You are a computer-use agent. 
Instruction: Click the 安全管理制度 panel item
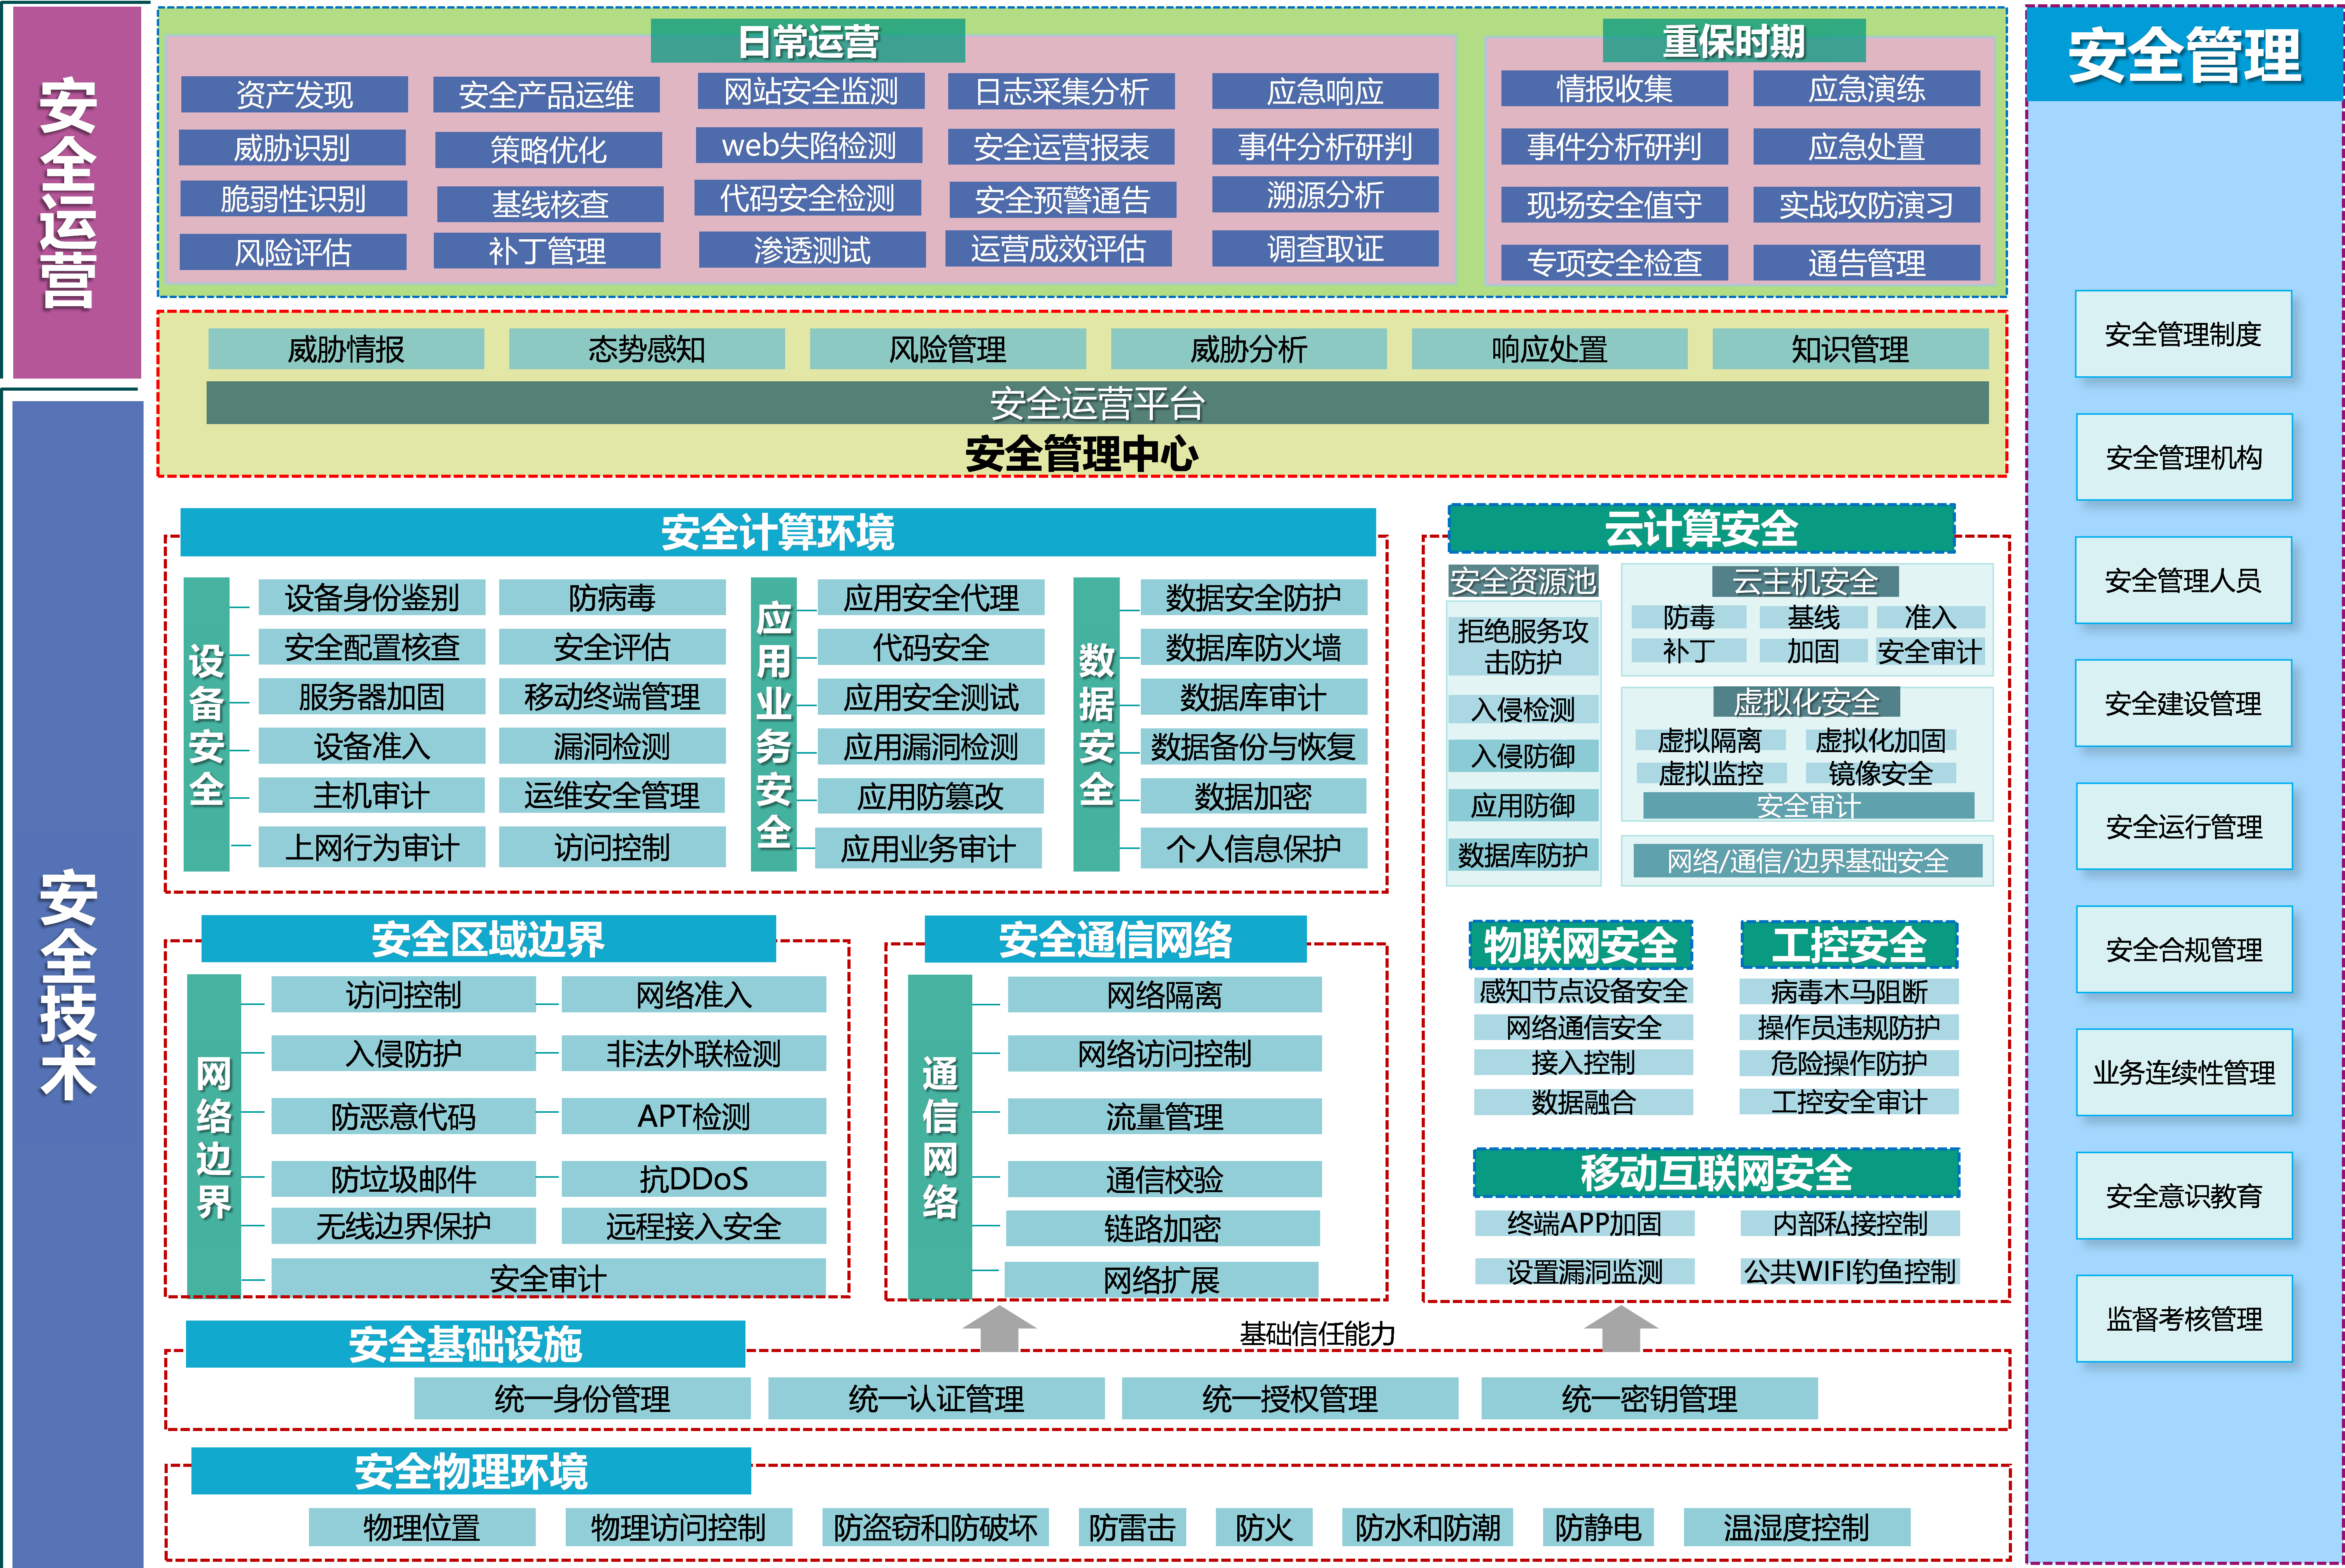pos(2183,334)
